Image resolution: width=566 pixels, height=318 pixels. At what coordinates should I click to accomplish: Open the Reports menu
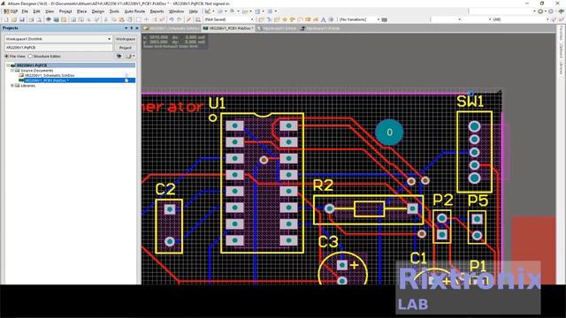tap(157, 11)
